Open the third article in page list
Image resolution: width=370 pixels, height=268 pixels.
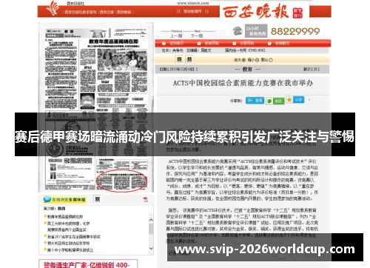(x=74, y=237)
